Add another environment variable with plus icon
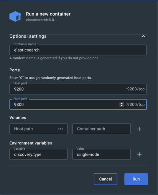 click(x=139, y=154)
